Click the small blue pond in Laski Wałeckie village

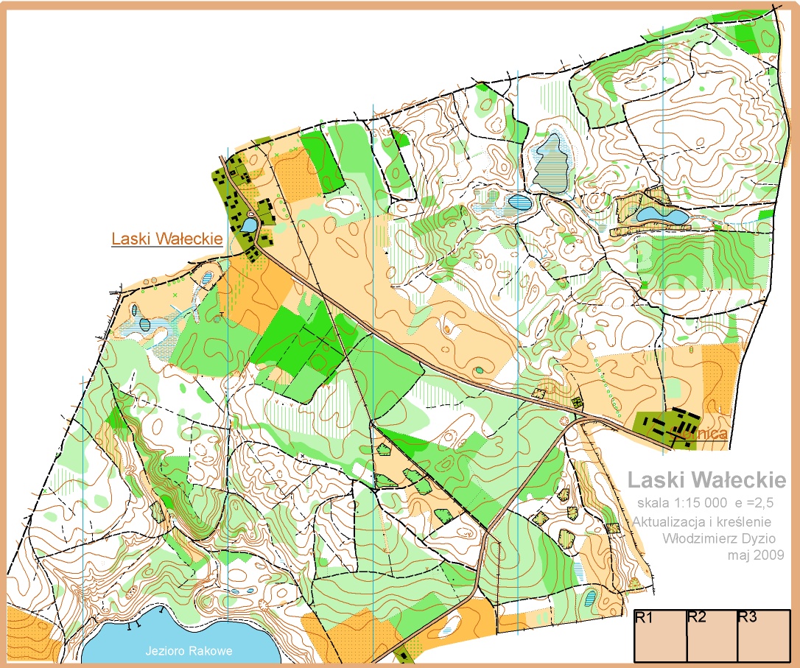point(249,225)
